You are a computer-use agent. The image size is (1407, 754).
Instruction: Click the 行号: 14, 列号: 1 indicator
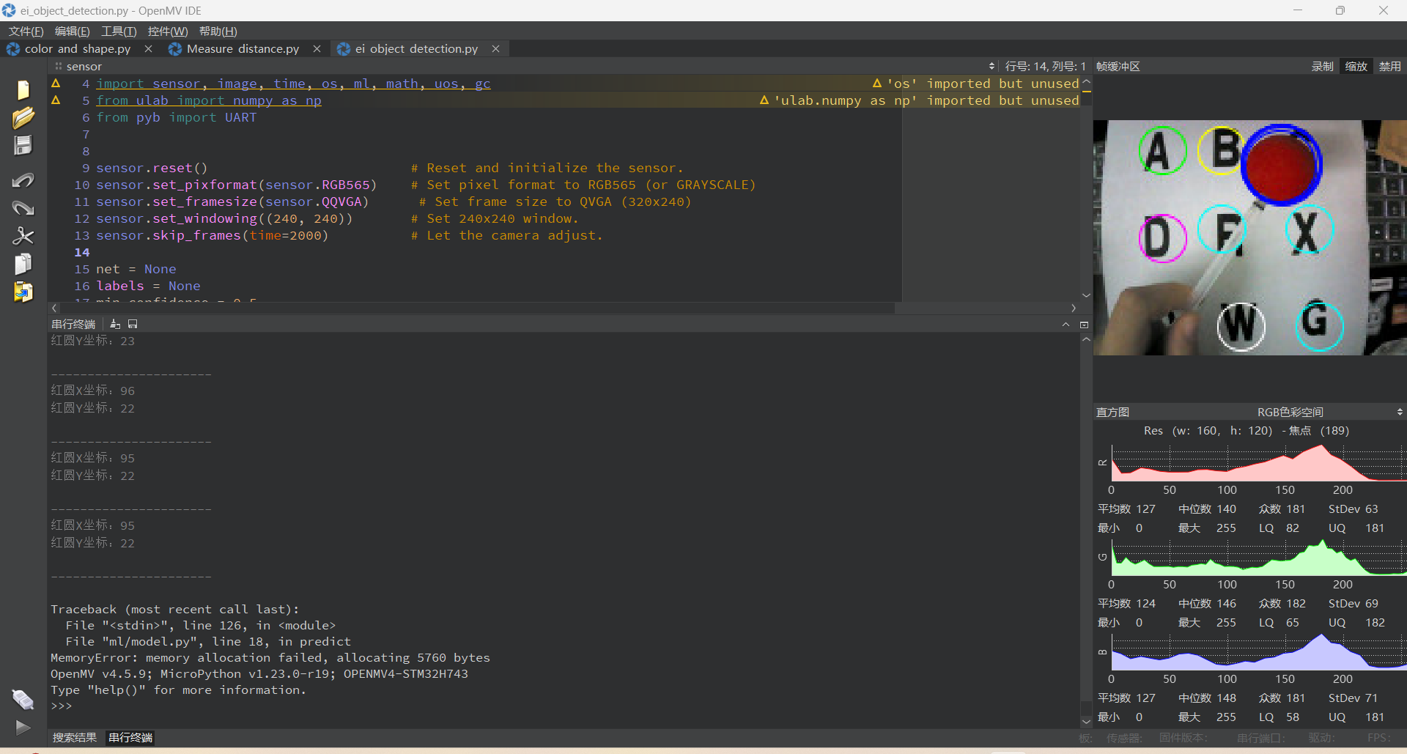tap(1045, 66)
